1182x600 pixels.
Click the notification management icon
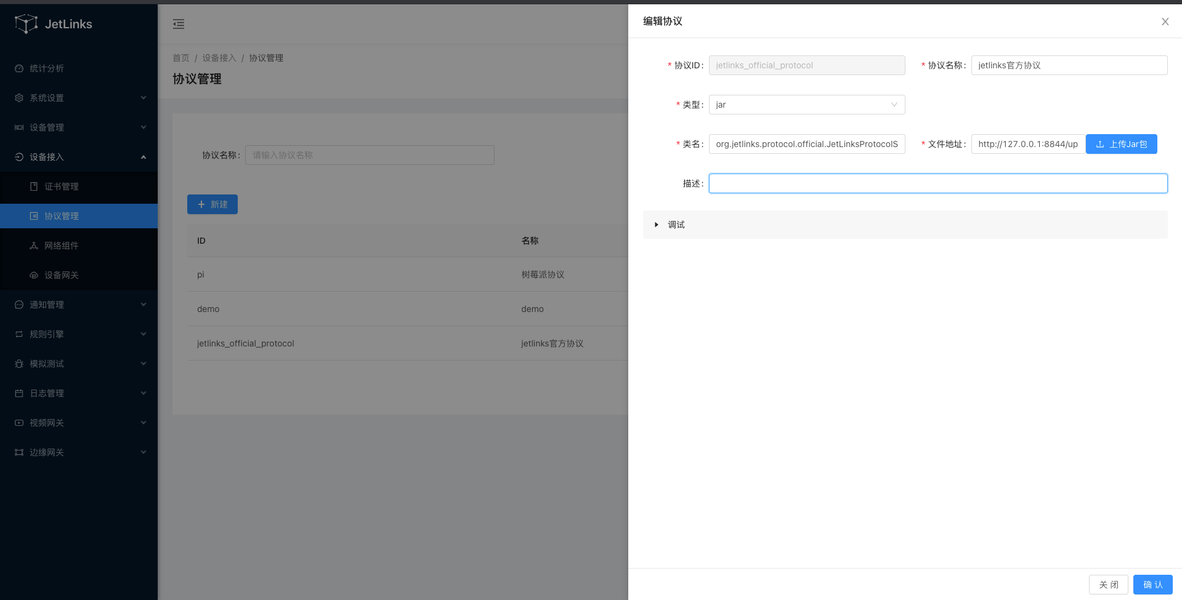[x=19, y=305]
